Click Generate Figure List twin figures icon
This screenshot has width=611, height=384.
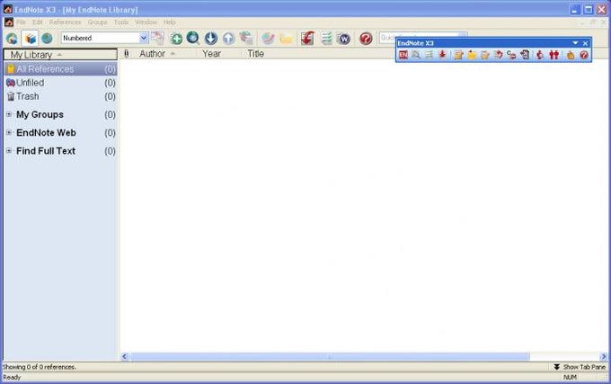pos(554,55)
